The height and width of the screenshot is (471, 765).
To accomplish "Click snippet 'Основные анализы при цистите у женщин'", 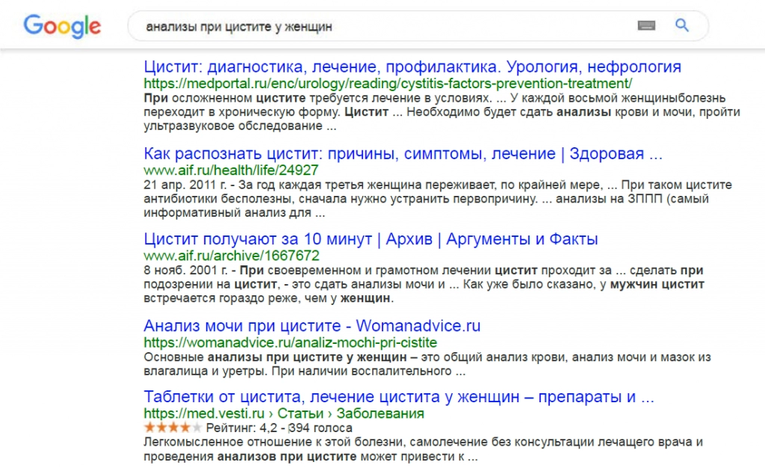I will (427, 364).
